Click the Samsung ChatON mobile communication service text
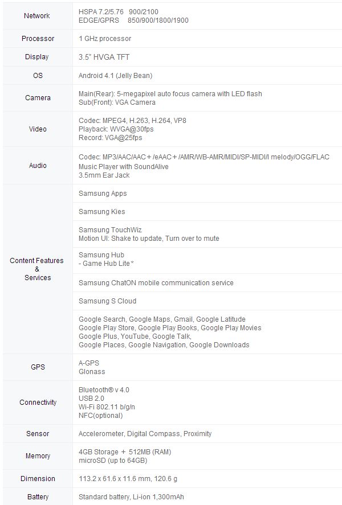 pos(156,283)
